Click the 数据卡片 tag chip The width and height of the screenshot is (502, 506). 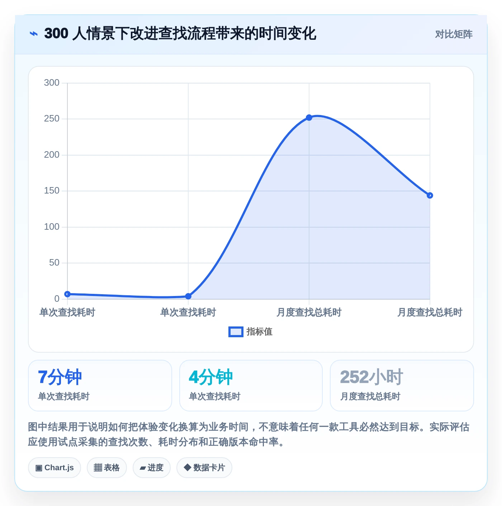204,468
